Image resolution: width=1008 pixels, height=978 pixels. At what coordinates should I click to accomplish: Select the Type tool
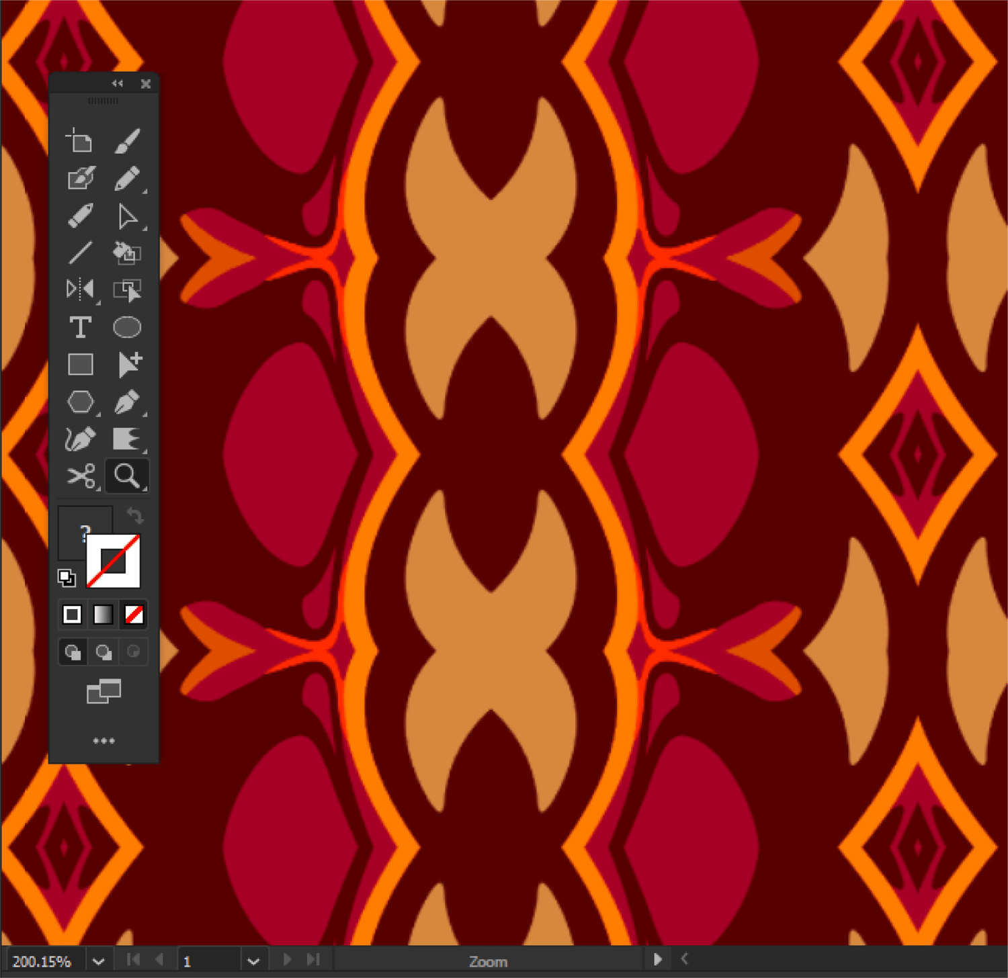click(x=80, y=327)
